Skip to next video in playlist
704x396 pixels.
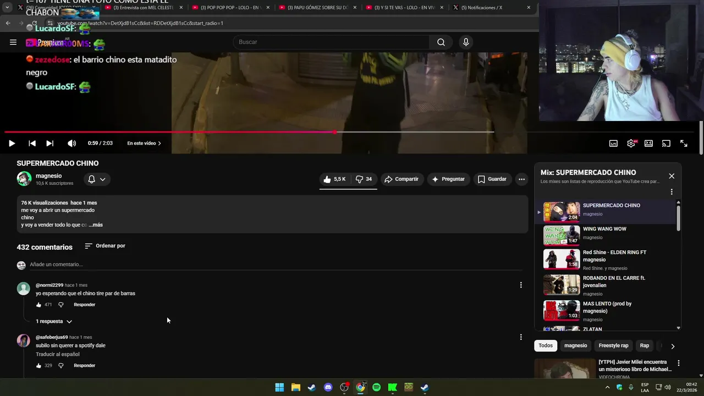pyautogui.click(x=50, y=143)
